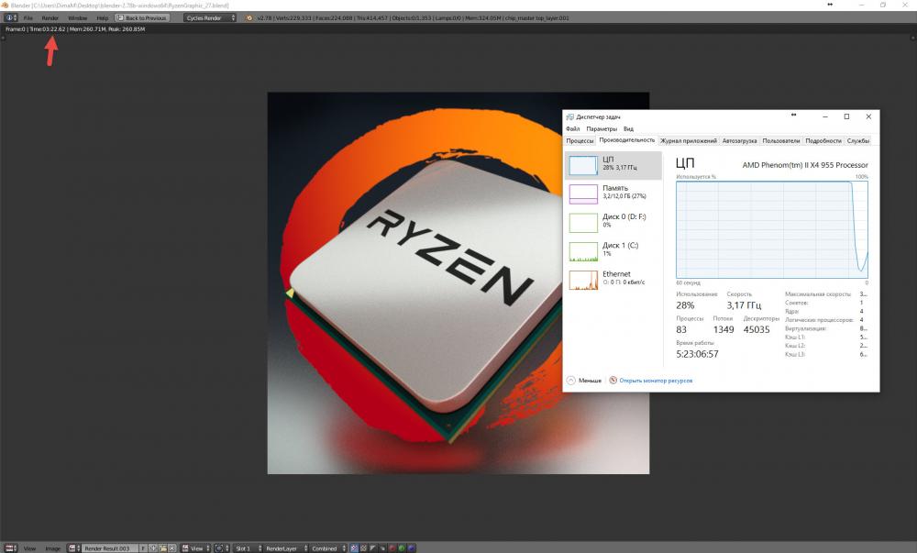This screenshot has height=553, width=917.
Task: Click the Blender logo splash icon in info bar
Action: click(249, 18)
